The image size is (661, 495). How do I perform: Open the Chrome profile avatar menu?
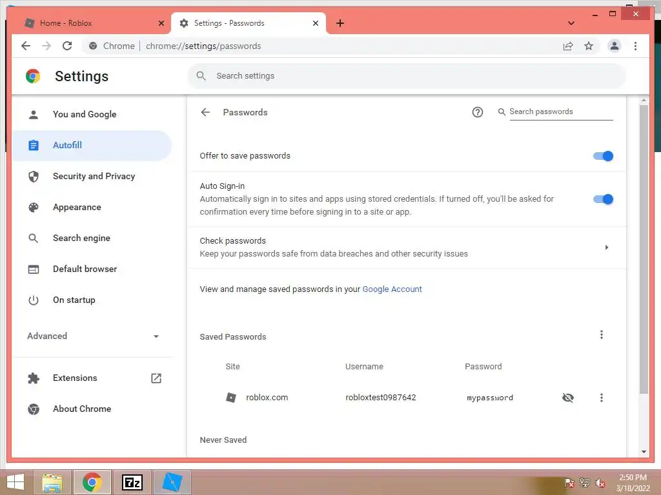tap(615, 46)
